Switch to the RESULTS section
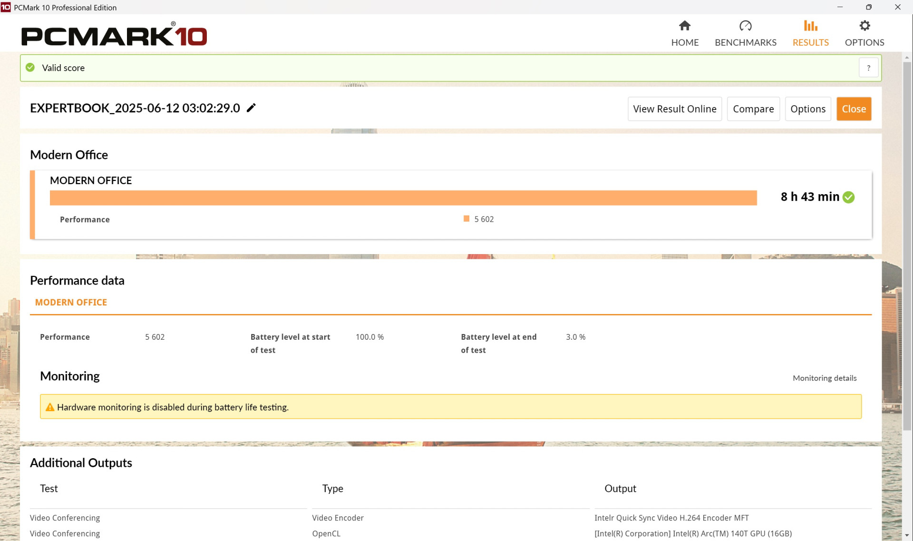Viewport: 913px width, 541px height. point(810,33)
